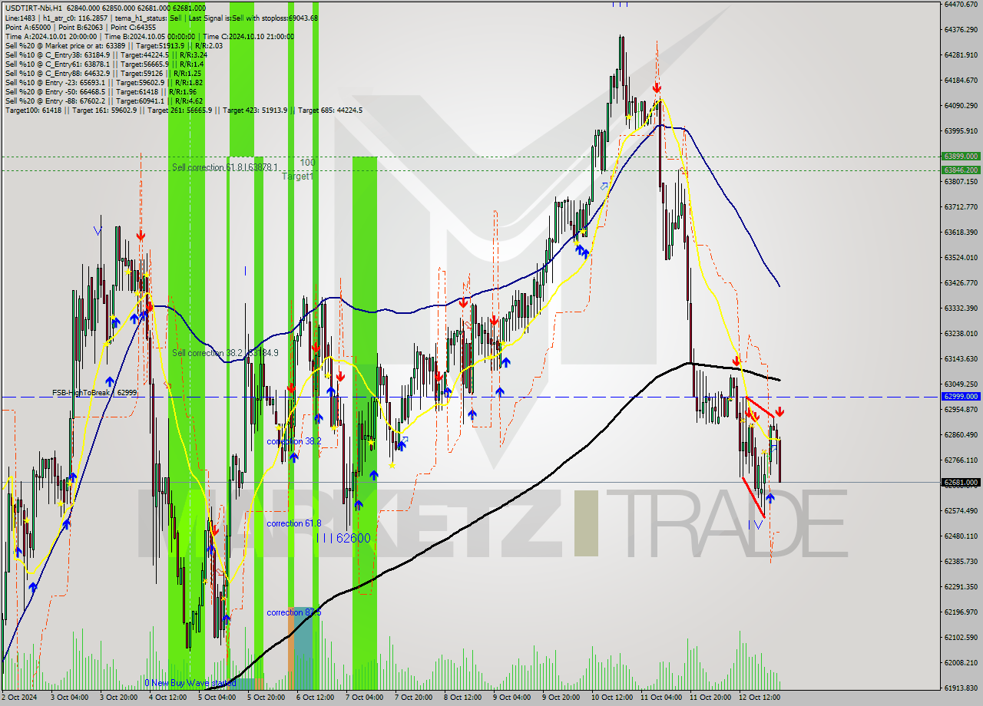Click the 64470.670 price axis label
The width and height of the screenshot is (983, 706).
[x=961, y=5]
